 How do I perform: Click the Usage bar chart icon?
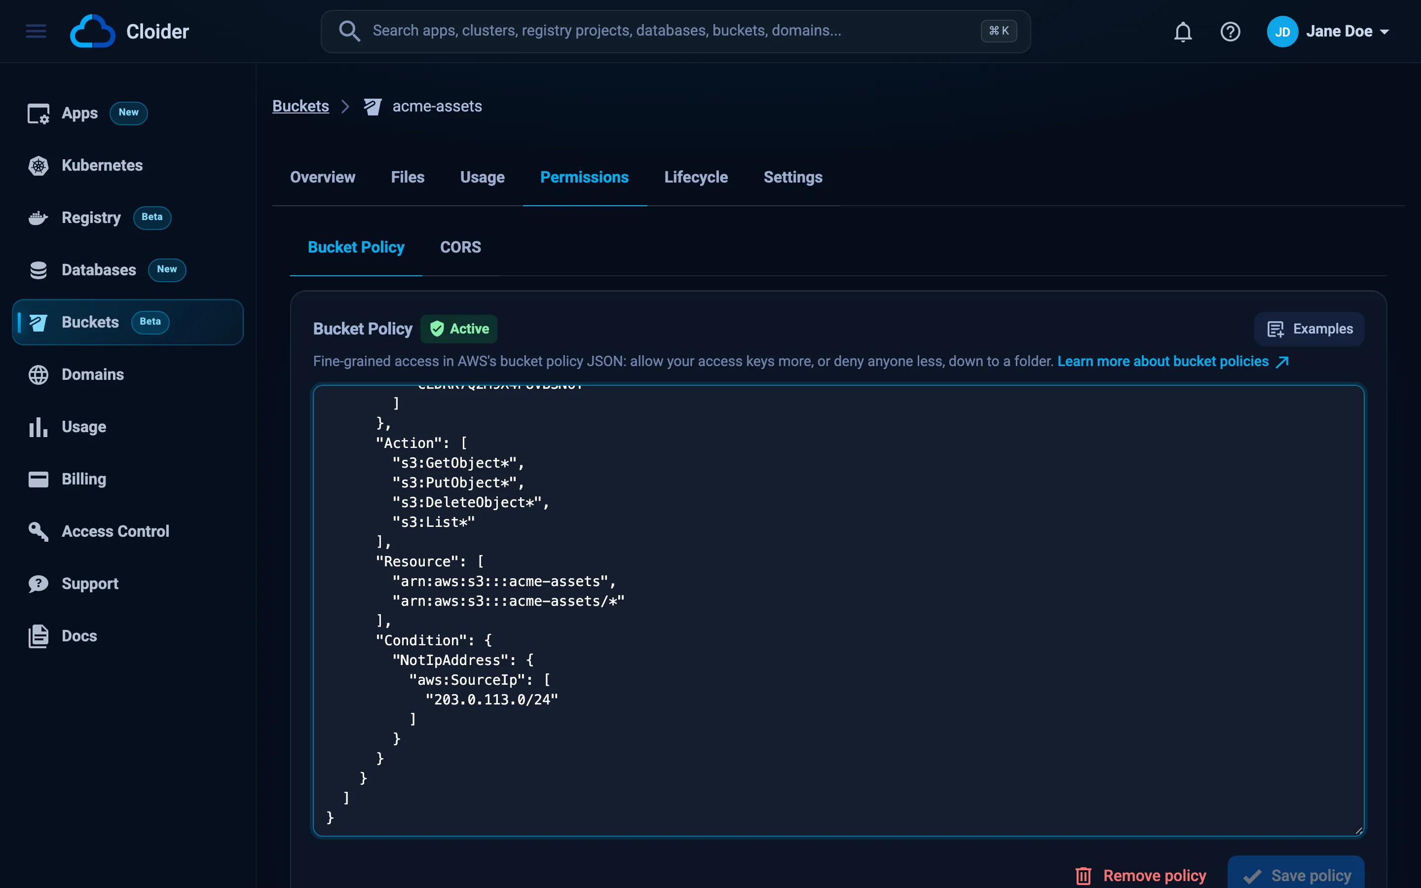point(39,427)
